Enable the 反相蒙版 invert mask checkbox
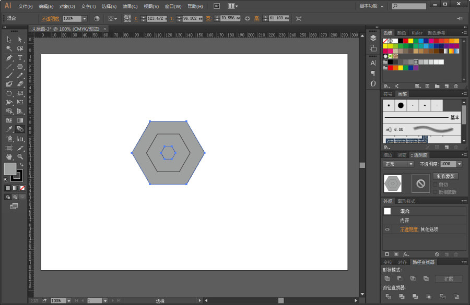470x305 pixels. tap(435, 192)
